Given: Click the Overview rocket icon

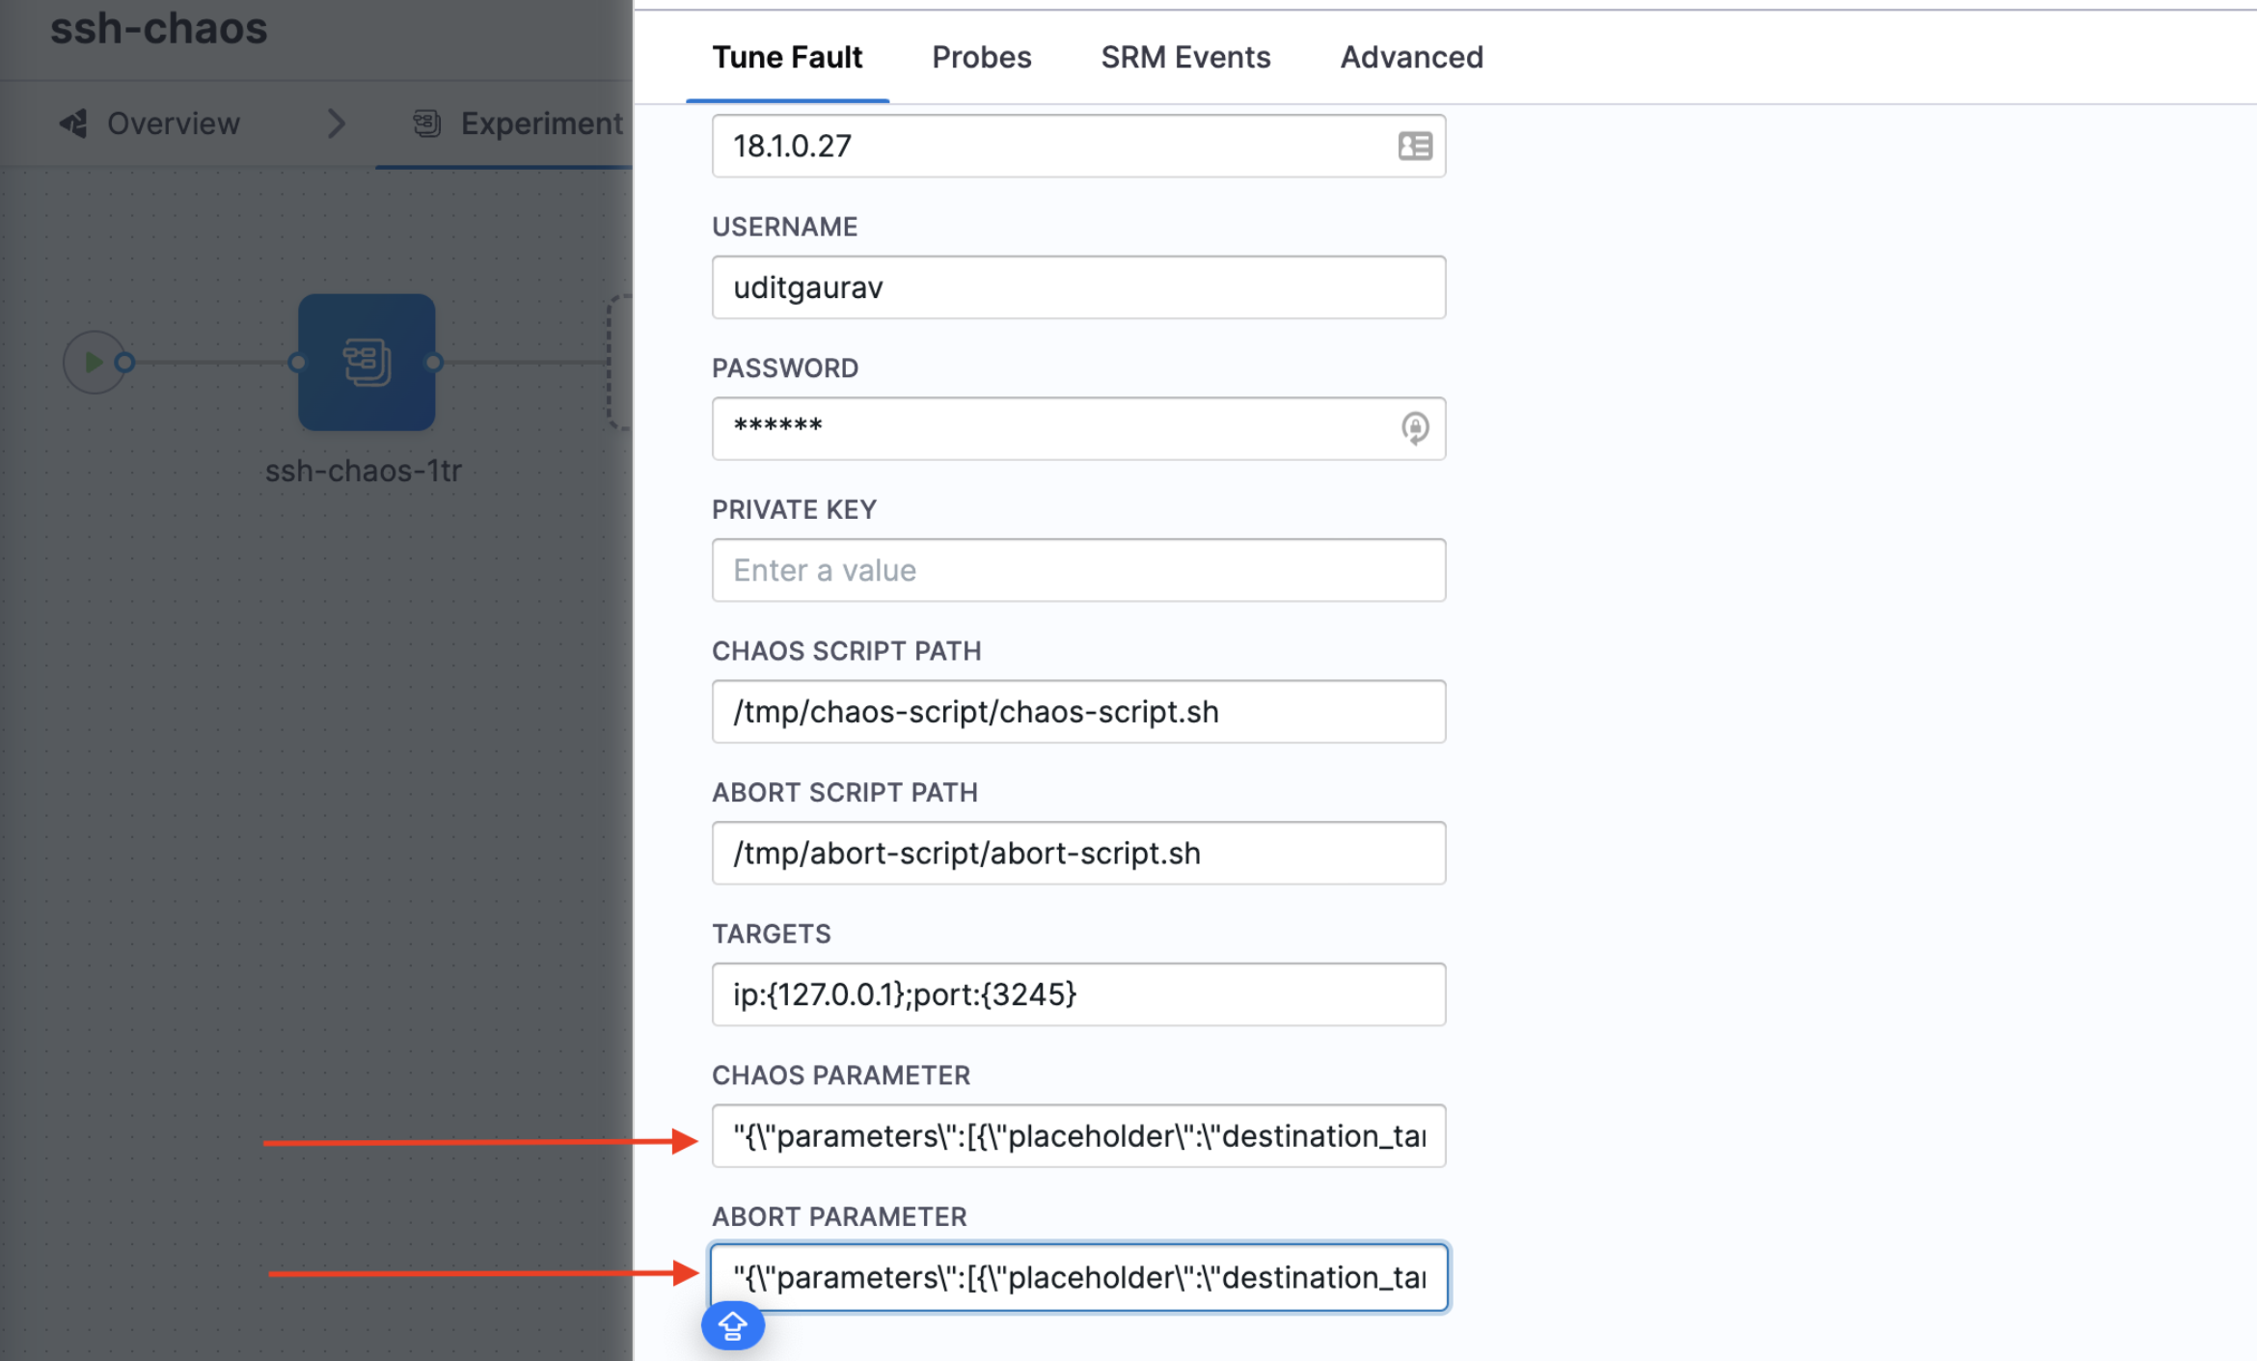Looking at the screenshot, I should 74,123.
